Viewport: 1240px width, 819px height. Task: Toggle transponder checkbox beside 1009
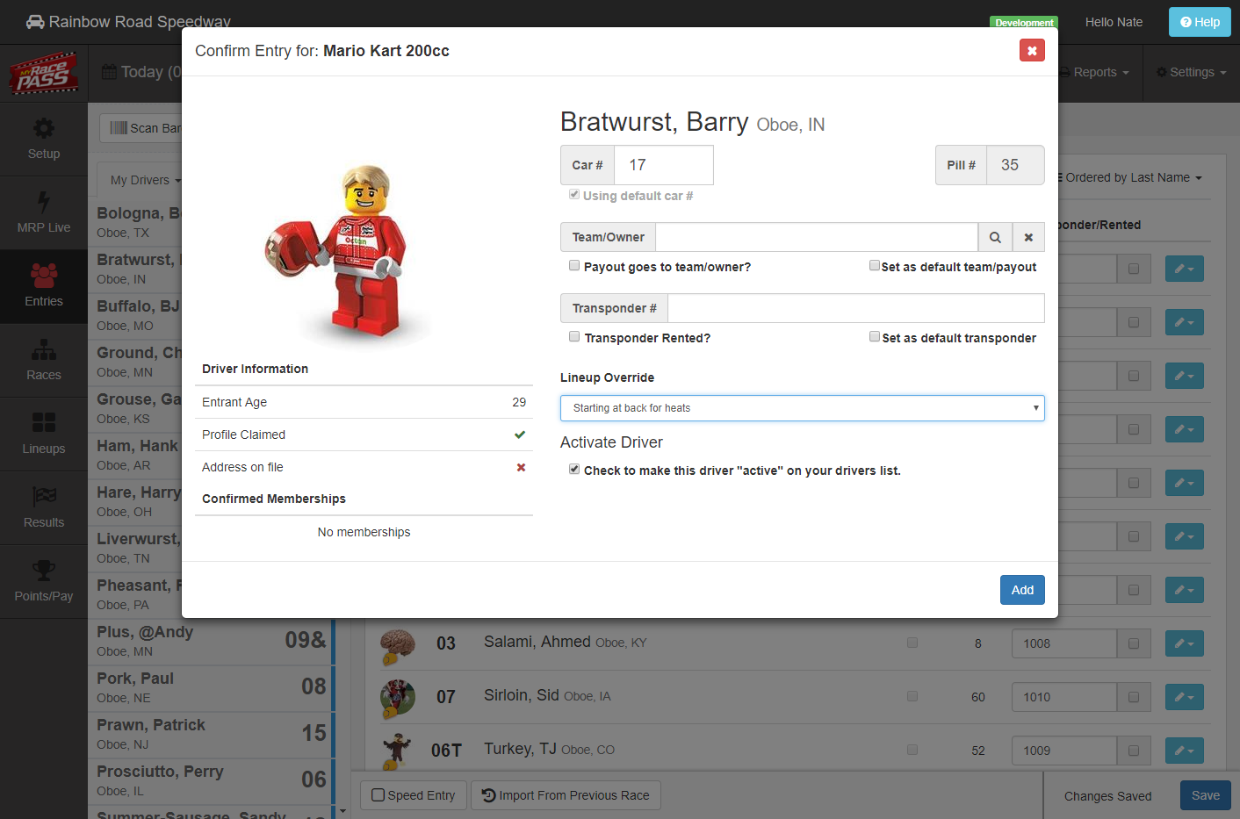1134,751
